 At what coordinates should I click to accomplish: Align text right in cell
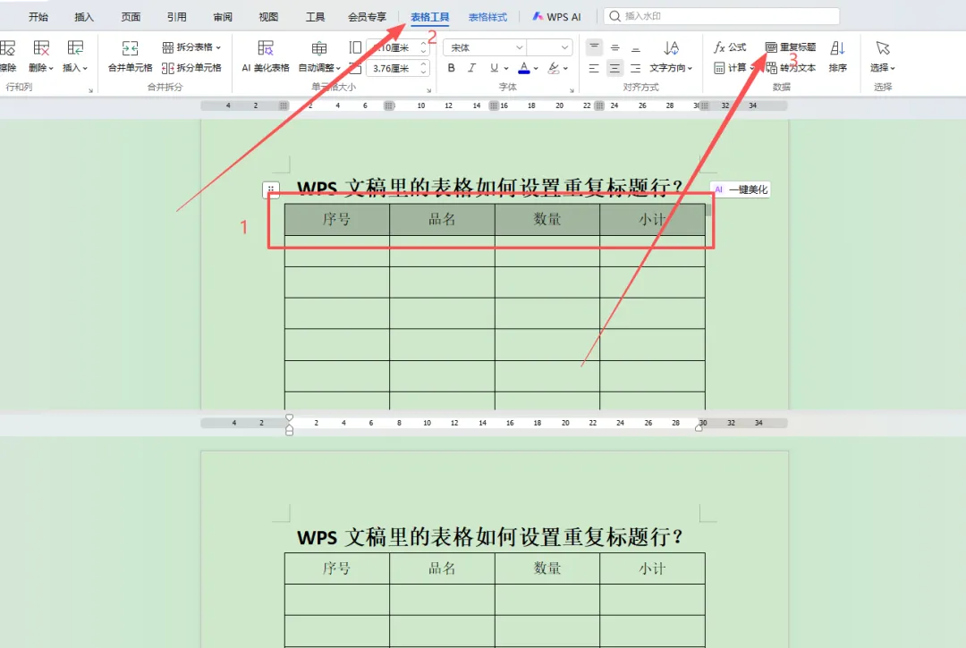(x=635, y=68)
